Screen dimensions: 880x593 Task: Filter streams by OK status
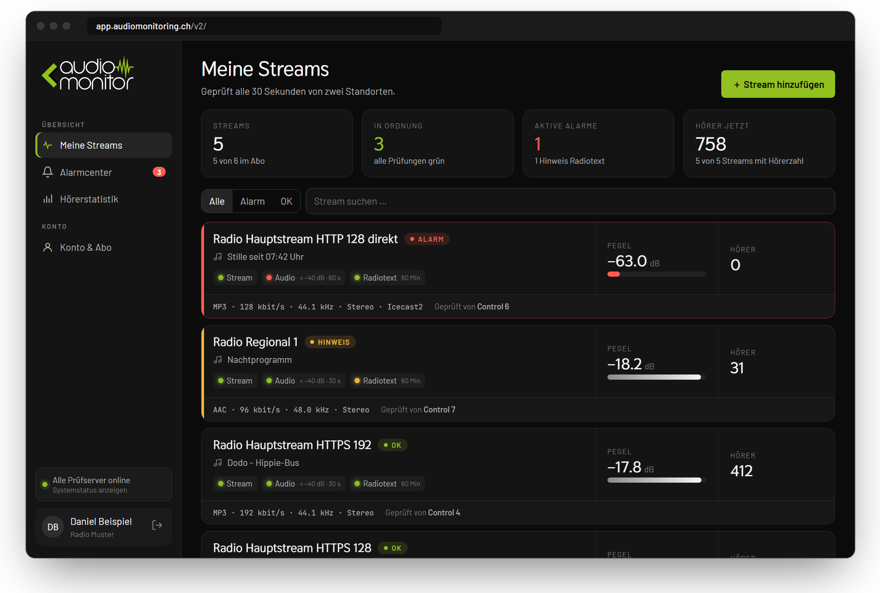tap(286, 201)
